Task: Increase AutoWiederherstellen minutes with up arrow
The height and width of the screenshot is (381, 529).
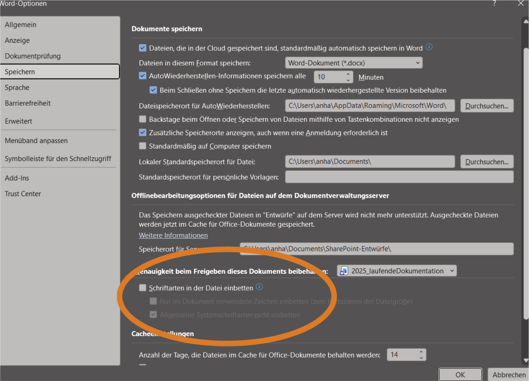Action: 348,74
